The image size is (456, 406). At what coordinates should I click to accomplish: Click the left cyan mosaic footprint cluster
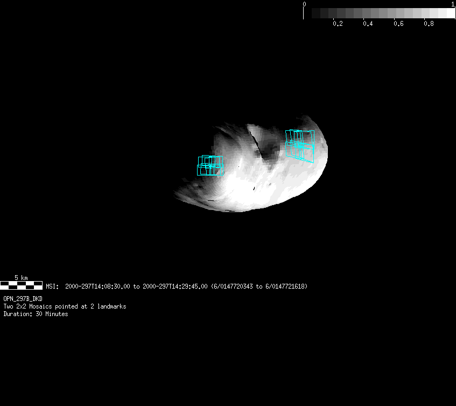point(210,165)
